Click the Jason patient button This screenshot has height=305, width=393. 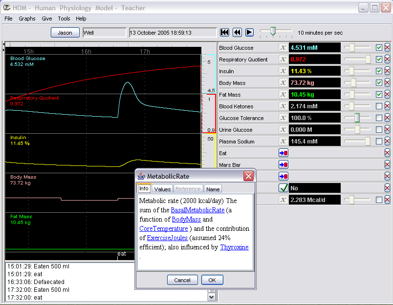pos(65,33)
